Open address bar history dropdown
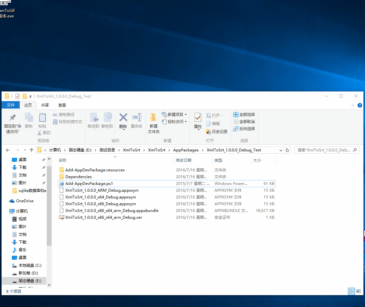The image size is (365, 307). click(x=281, y=150)
